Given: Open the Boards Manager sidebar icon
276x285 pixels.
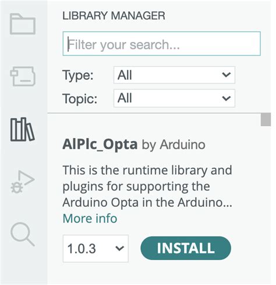Looking at the screenshot, I should point(23,76).
